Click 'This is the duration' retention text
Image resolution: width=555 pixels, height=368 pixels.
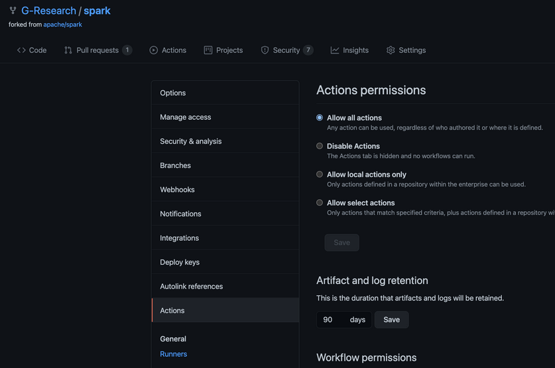pos(410,298)
